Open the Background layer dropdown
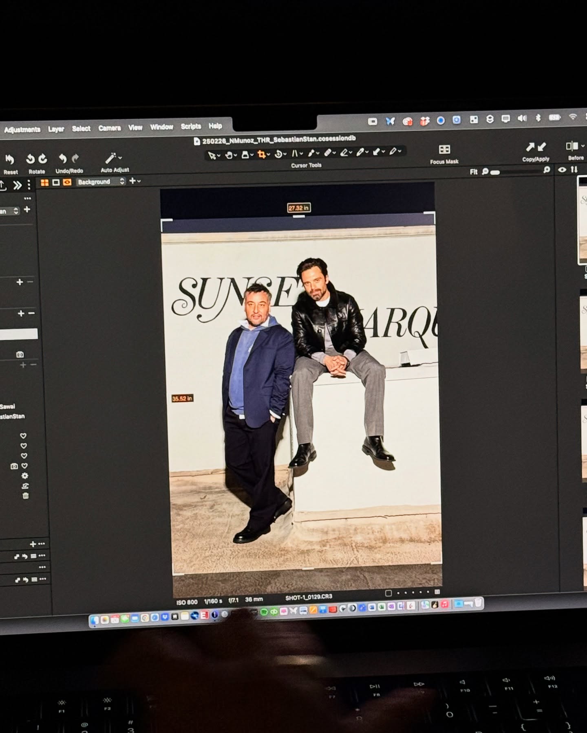 (101, 182)
